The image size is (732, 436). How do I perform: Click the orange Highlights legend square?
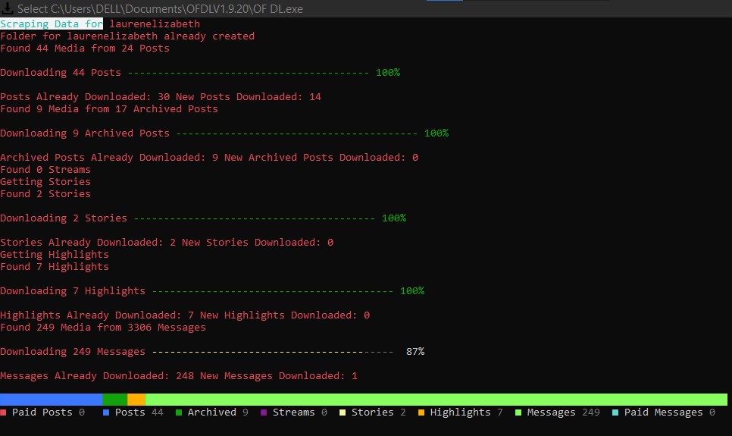(421, 412)
